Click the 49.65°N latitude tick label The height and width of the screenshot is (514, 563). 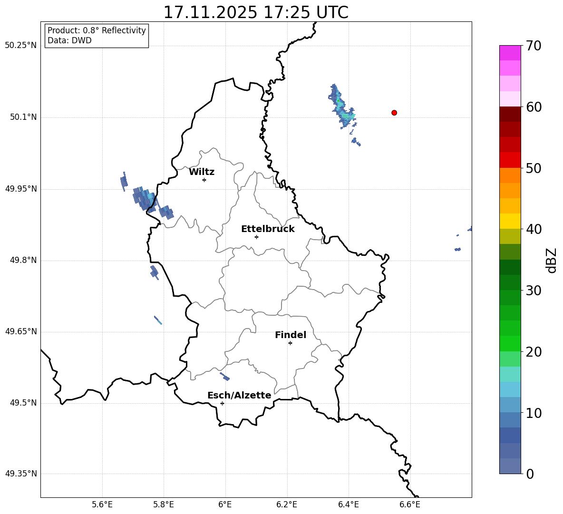pyautogui.click(x=21, y=331)
